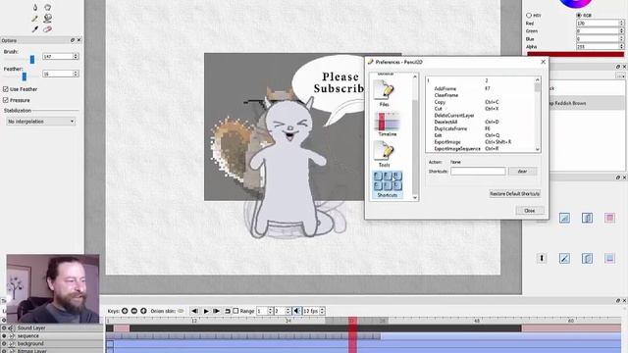Select the Cut shortcut row

click(481, 109)
